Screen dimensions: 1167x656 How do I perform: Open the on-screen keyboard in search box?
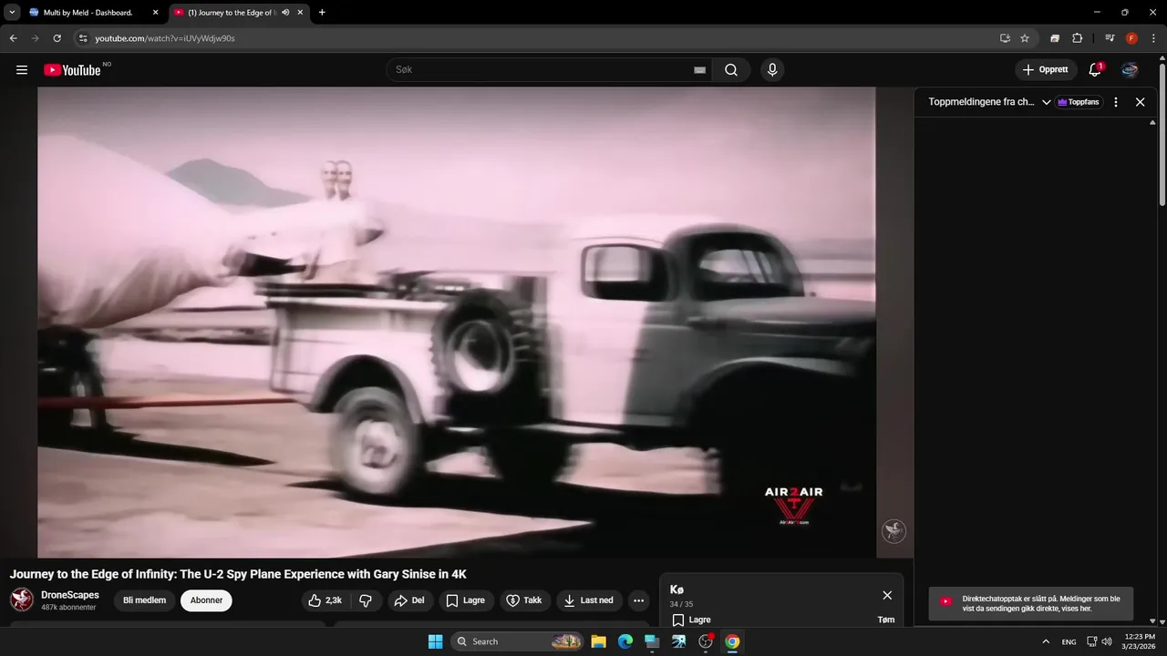[x=700, y=70]
